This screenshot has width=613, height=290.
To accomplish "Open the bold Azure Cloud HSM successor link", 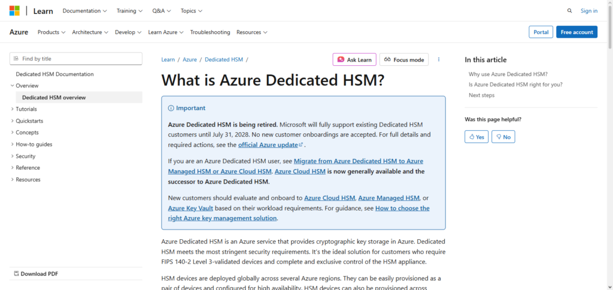I will 301,172.
